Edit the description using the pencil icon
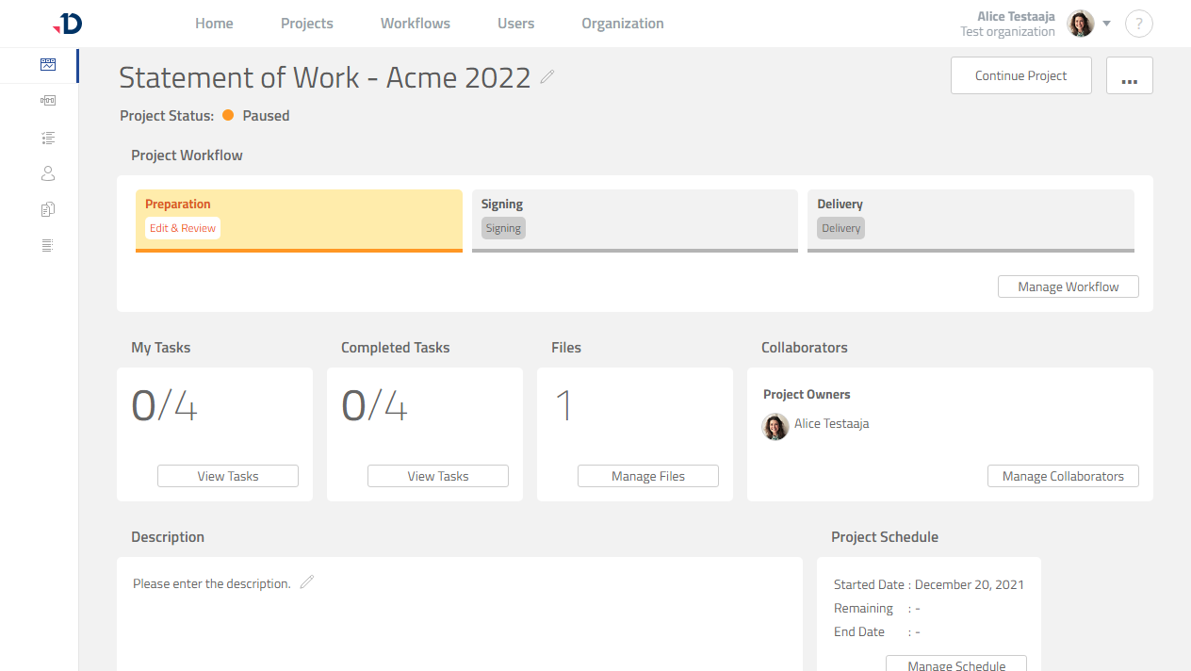1191x671 pixels. (x=306, y=582)
